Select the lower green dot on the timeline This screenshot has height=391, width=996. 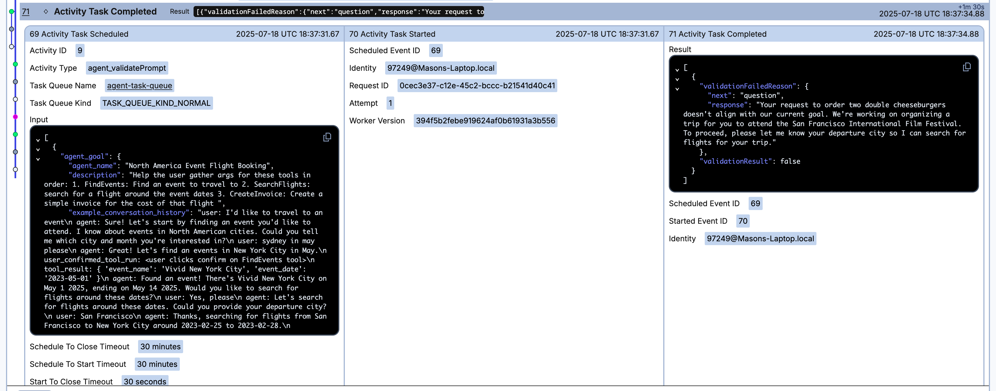click(x=15, y=134)
